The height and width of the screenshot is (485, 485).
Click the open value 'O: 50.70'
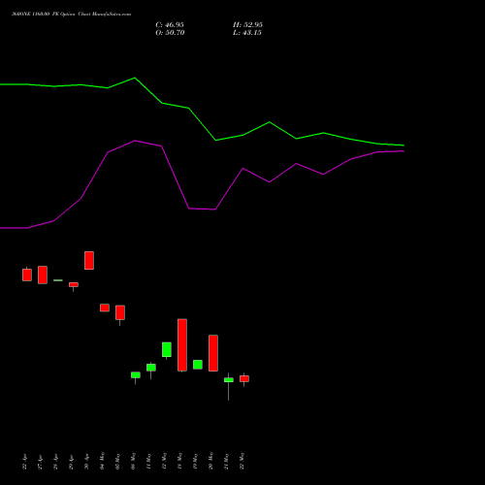tap(170, 33)
